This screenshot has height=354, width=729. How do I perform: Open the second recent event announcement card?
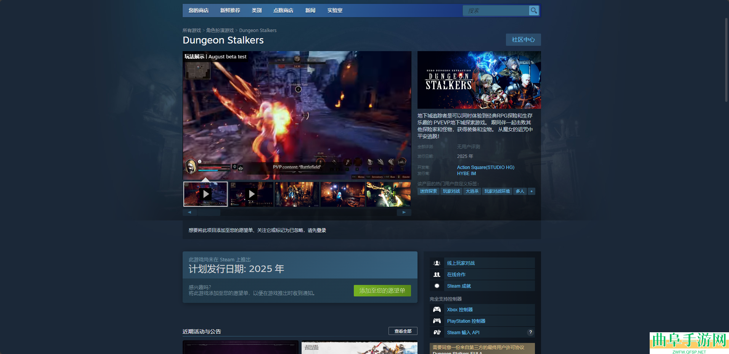click(x=360, y=348)
